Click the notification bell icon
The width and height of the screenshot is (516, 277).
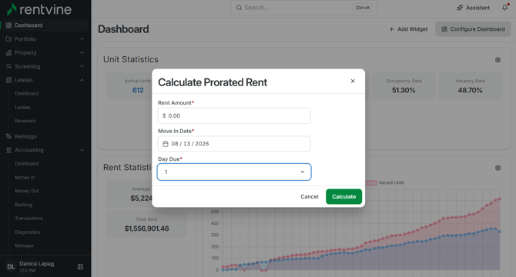[x=504, y=7]
